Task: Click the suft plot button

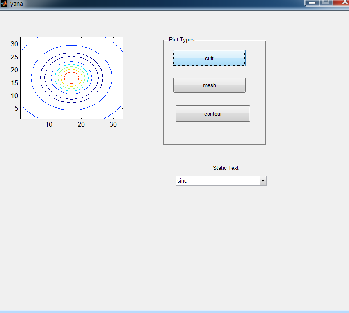Action: click(x=209, y=58)
